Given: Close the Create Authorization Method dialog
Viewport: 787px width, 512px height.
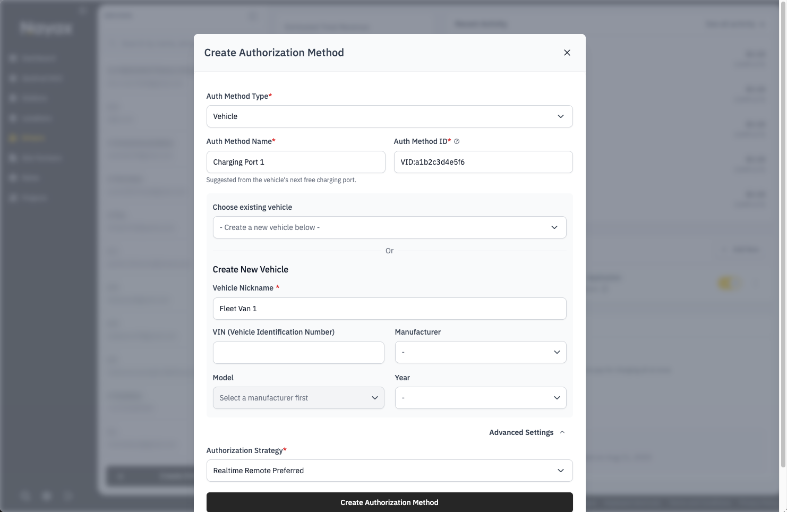Looking at the screenshot, I should tap(567, 53).
